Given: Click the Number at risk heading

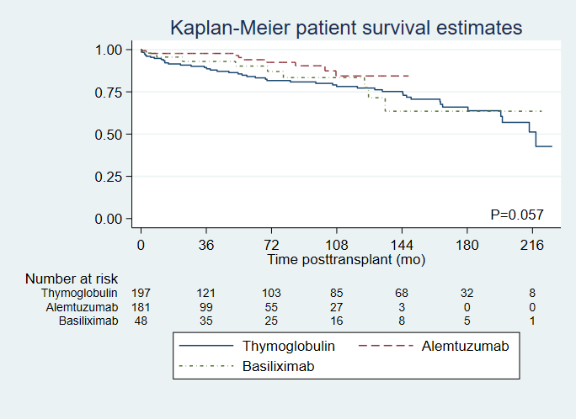Looking at the screenshot, I should tap(72, 278).
